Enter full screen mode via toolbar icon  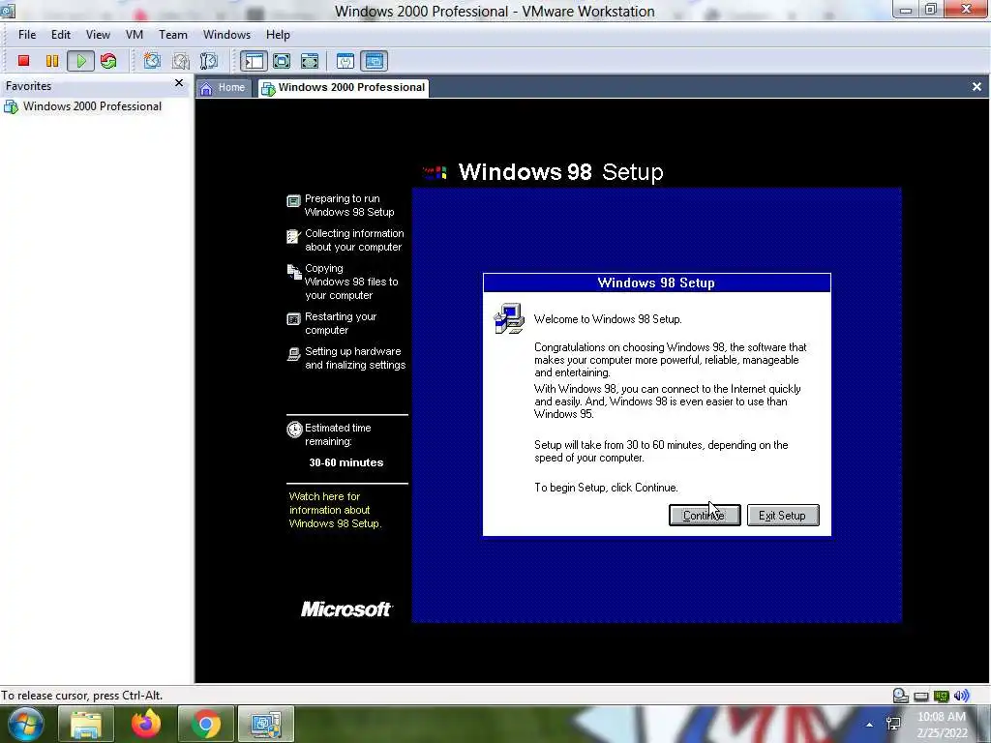[282, 61]
